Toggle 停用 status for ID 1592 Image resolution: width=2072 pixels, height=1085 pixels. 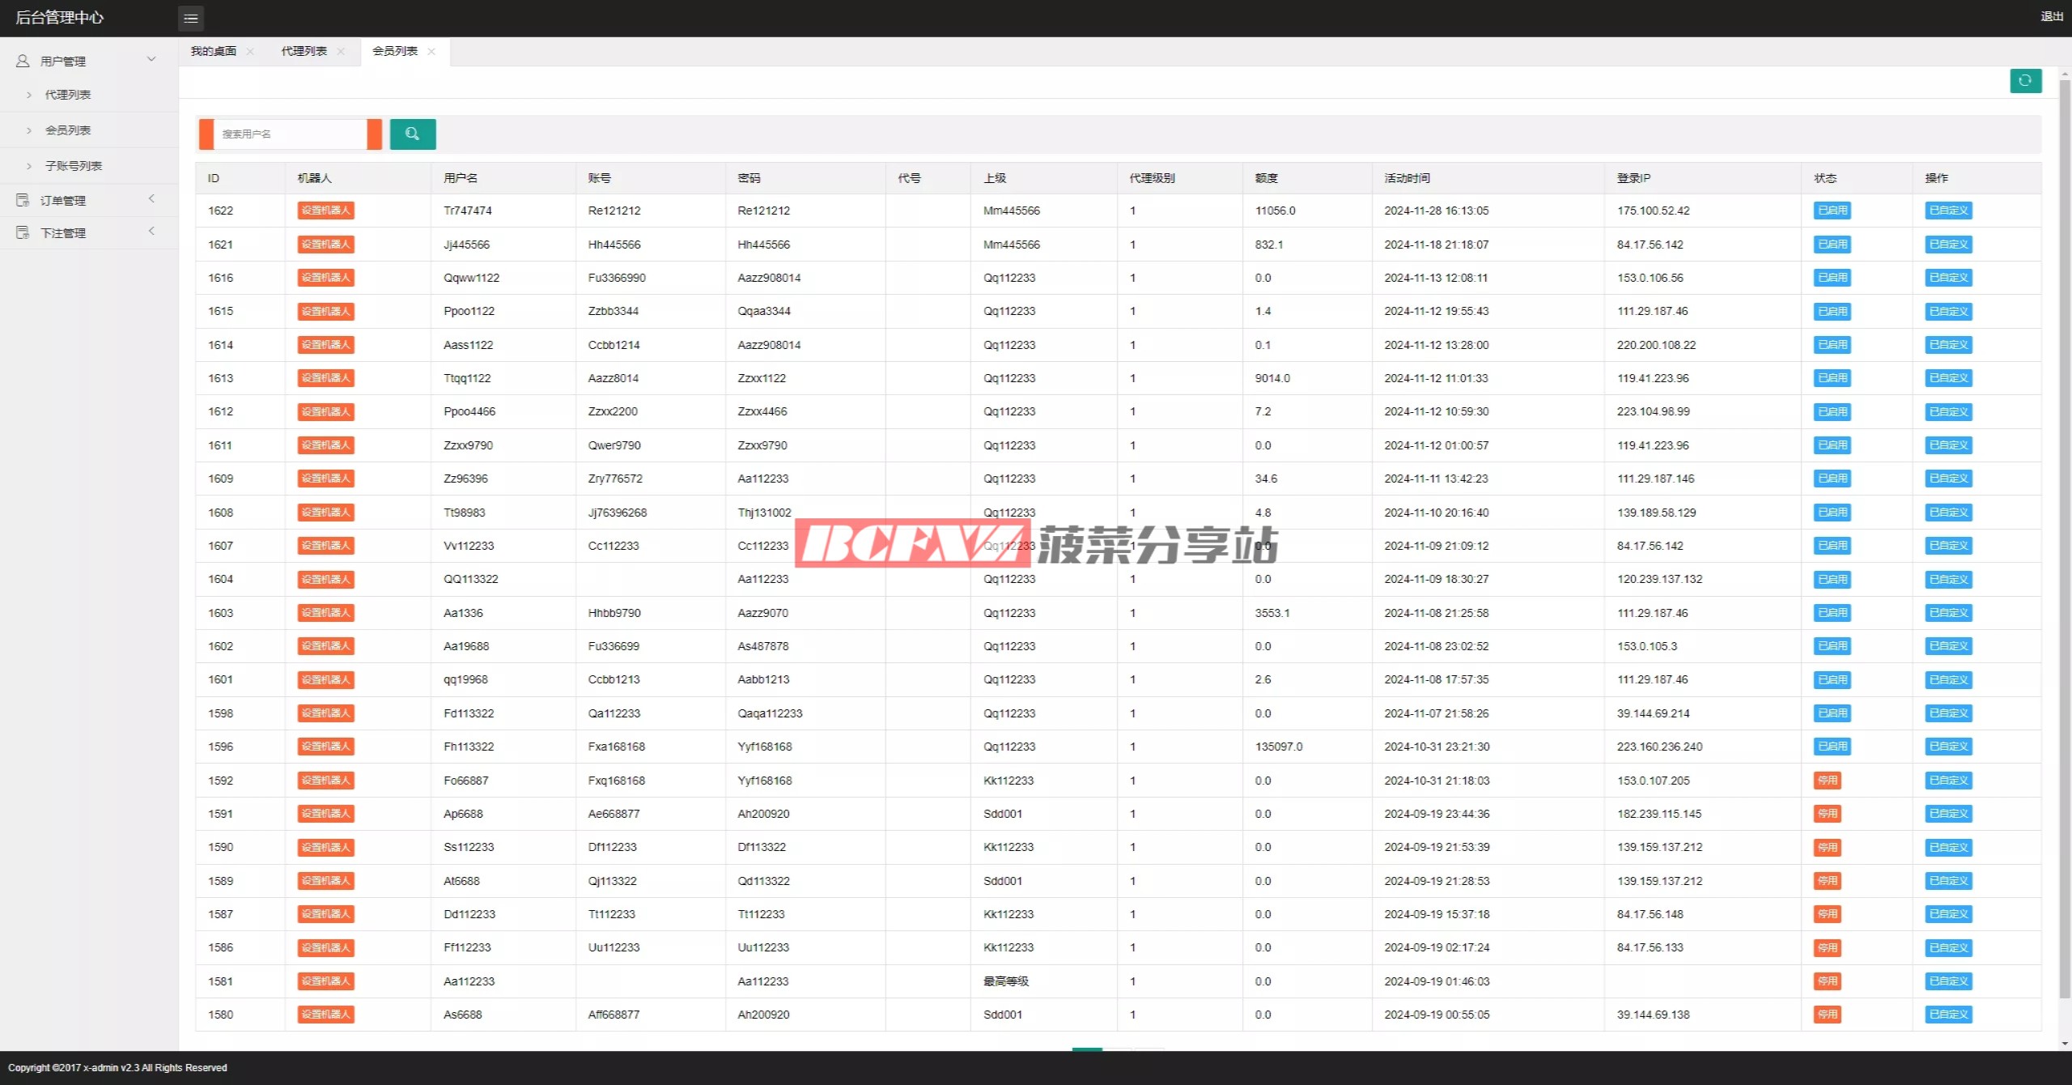pos(1828,781)
